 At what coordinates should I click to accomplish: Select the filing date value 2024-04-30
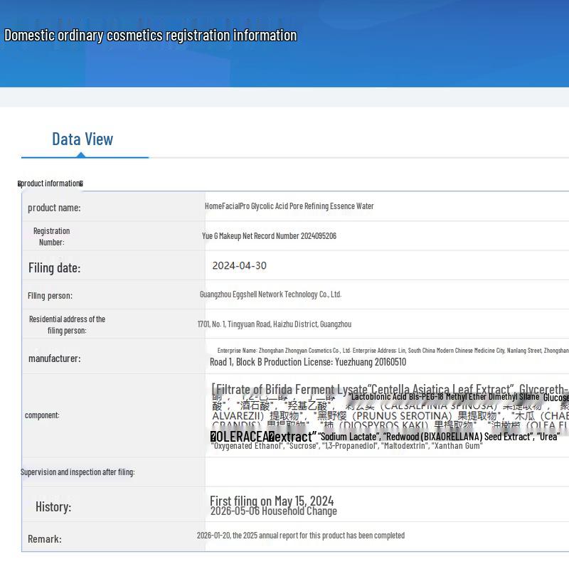(x=239, y=265)
